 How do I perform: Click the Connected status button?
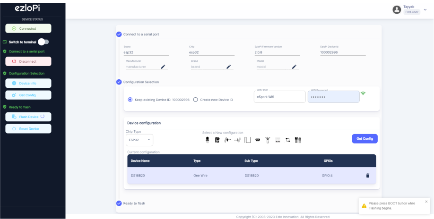pyautogui.click(x=28, y=28)
